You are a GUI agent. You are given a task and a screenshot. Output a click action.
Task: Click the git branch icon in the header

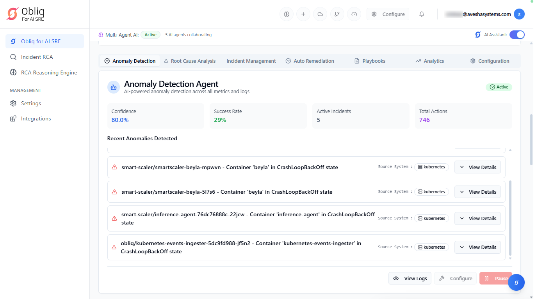click(x=337, y=14)
